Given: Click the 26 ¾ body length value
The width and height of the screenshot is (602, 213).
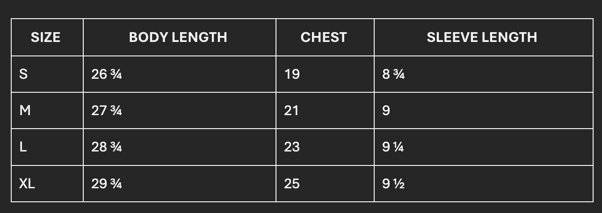Looking at the screenshot, I should 107,74.
